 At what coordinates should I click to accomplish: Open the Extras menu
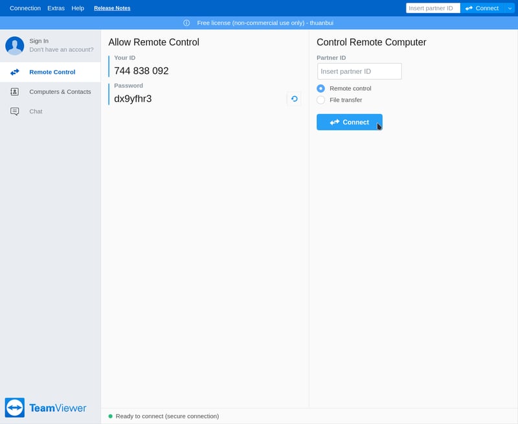tap(56, 8)
